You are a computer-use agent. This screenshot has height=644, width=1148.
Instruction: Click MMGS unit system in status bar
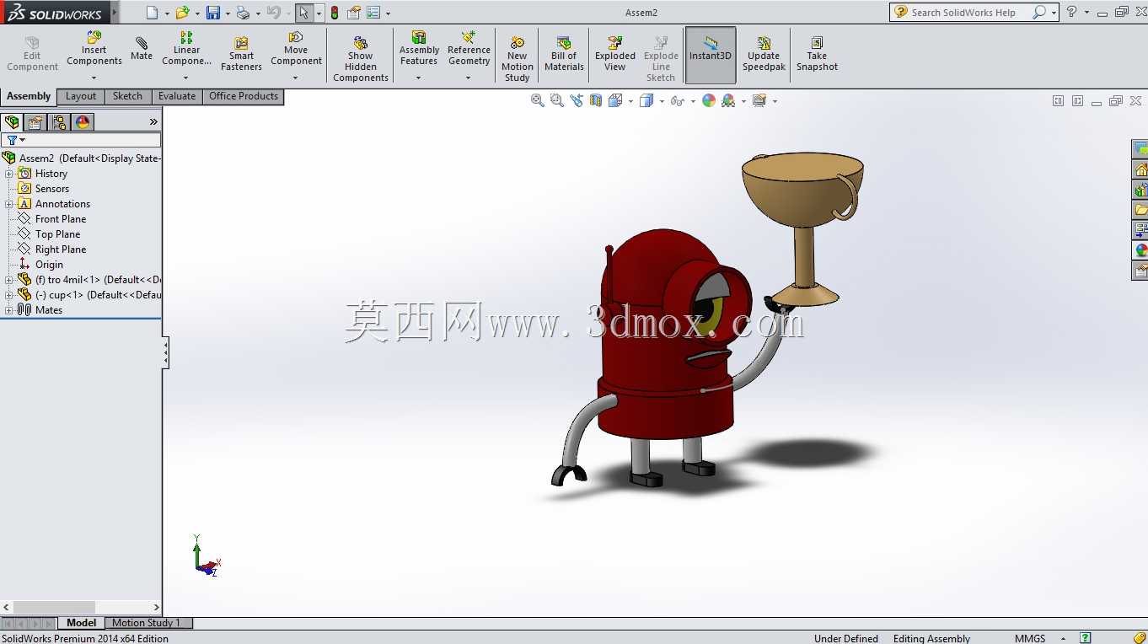click(1030, 638)
